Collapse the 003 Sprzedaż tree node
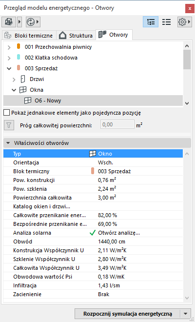 coord(9,69)
